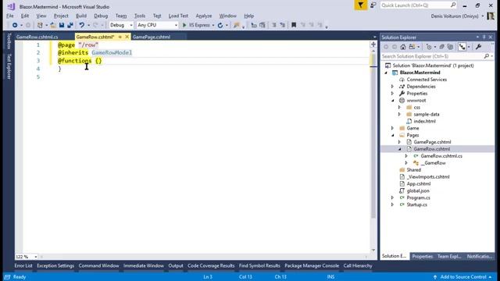This screenshot has height=281, width=500.
Task: Select index.html in Solution Explorer
Action: 424,122
